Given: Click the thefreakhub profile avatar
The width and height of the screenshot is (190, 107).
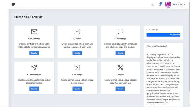Looking at the screenshot, I should click(x=168, y=5).
